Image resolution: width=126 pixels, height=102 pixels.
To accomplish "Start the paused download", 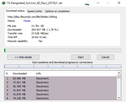I will tap(81, 57).
